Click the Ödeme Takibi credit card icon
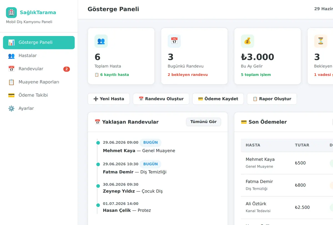Viewport: 333px width, 225px height. [x=11, y=95]
